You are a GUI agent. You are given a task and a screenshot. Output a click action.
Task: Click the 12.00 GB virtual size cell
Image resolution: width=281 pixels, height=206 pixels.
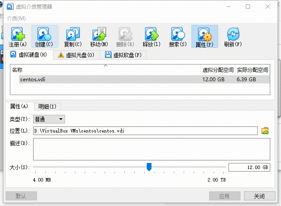click(x=213, y=80)
